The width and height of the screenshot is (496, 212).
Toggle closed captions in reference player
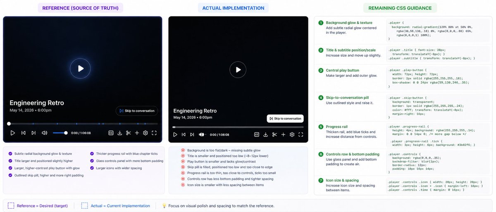pos(111,133)
